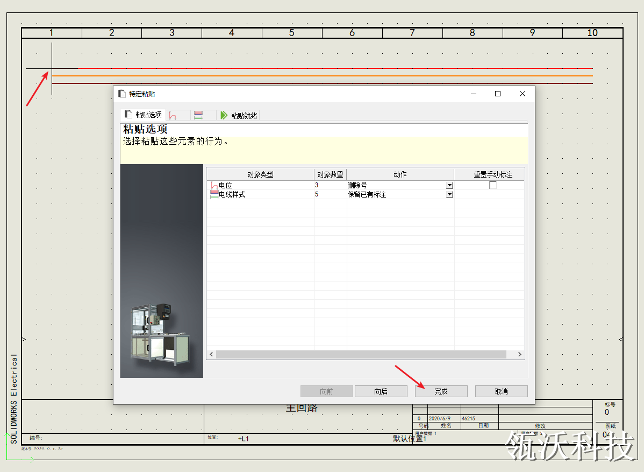Tick the 重置手动标注 checkbox for 电位
Screen dimensions: 644x472
point(493,185)
